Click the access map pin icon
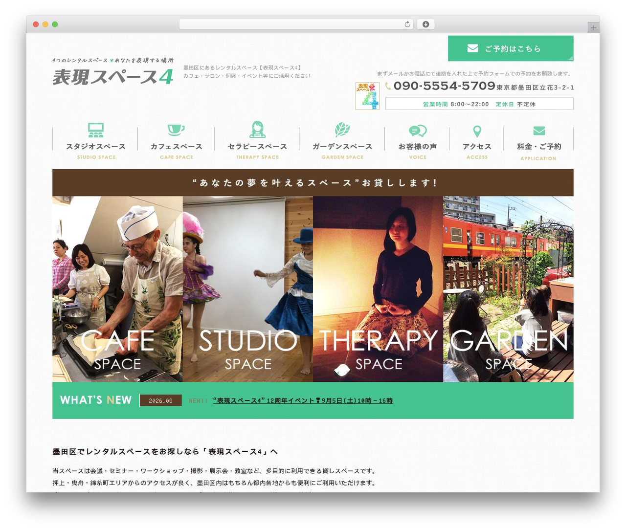Screen dimensions: 626x530 coord(477,131)
